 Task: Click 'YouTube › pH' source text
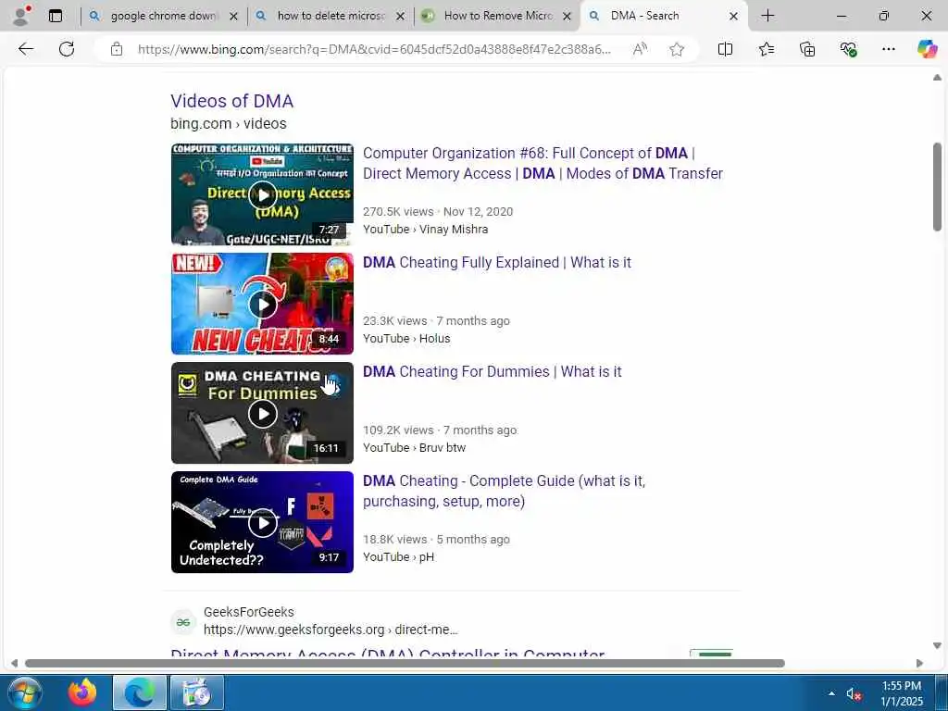[398, 556]
